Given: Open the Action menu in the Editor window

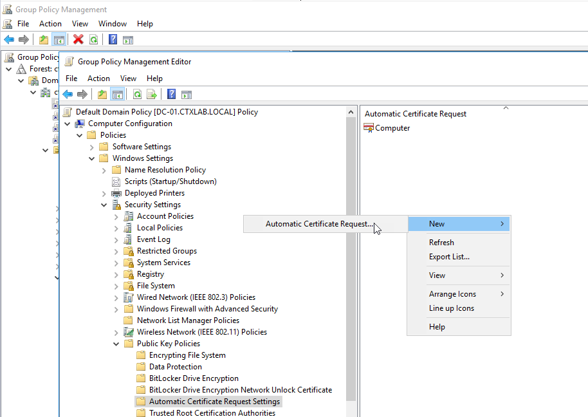Looking at the screenshot, I should (98, 79).
